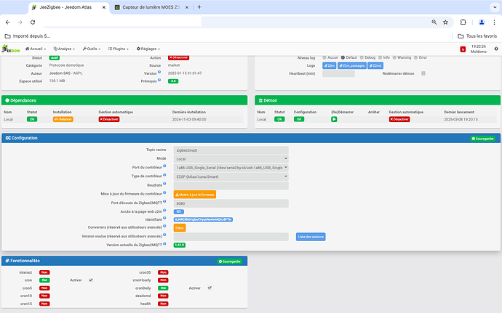Click the Topic racine input field
Screen dimensions: 502x313
tap(231, 150)
